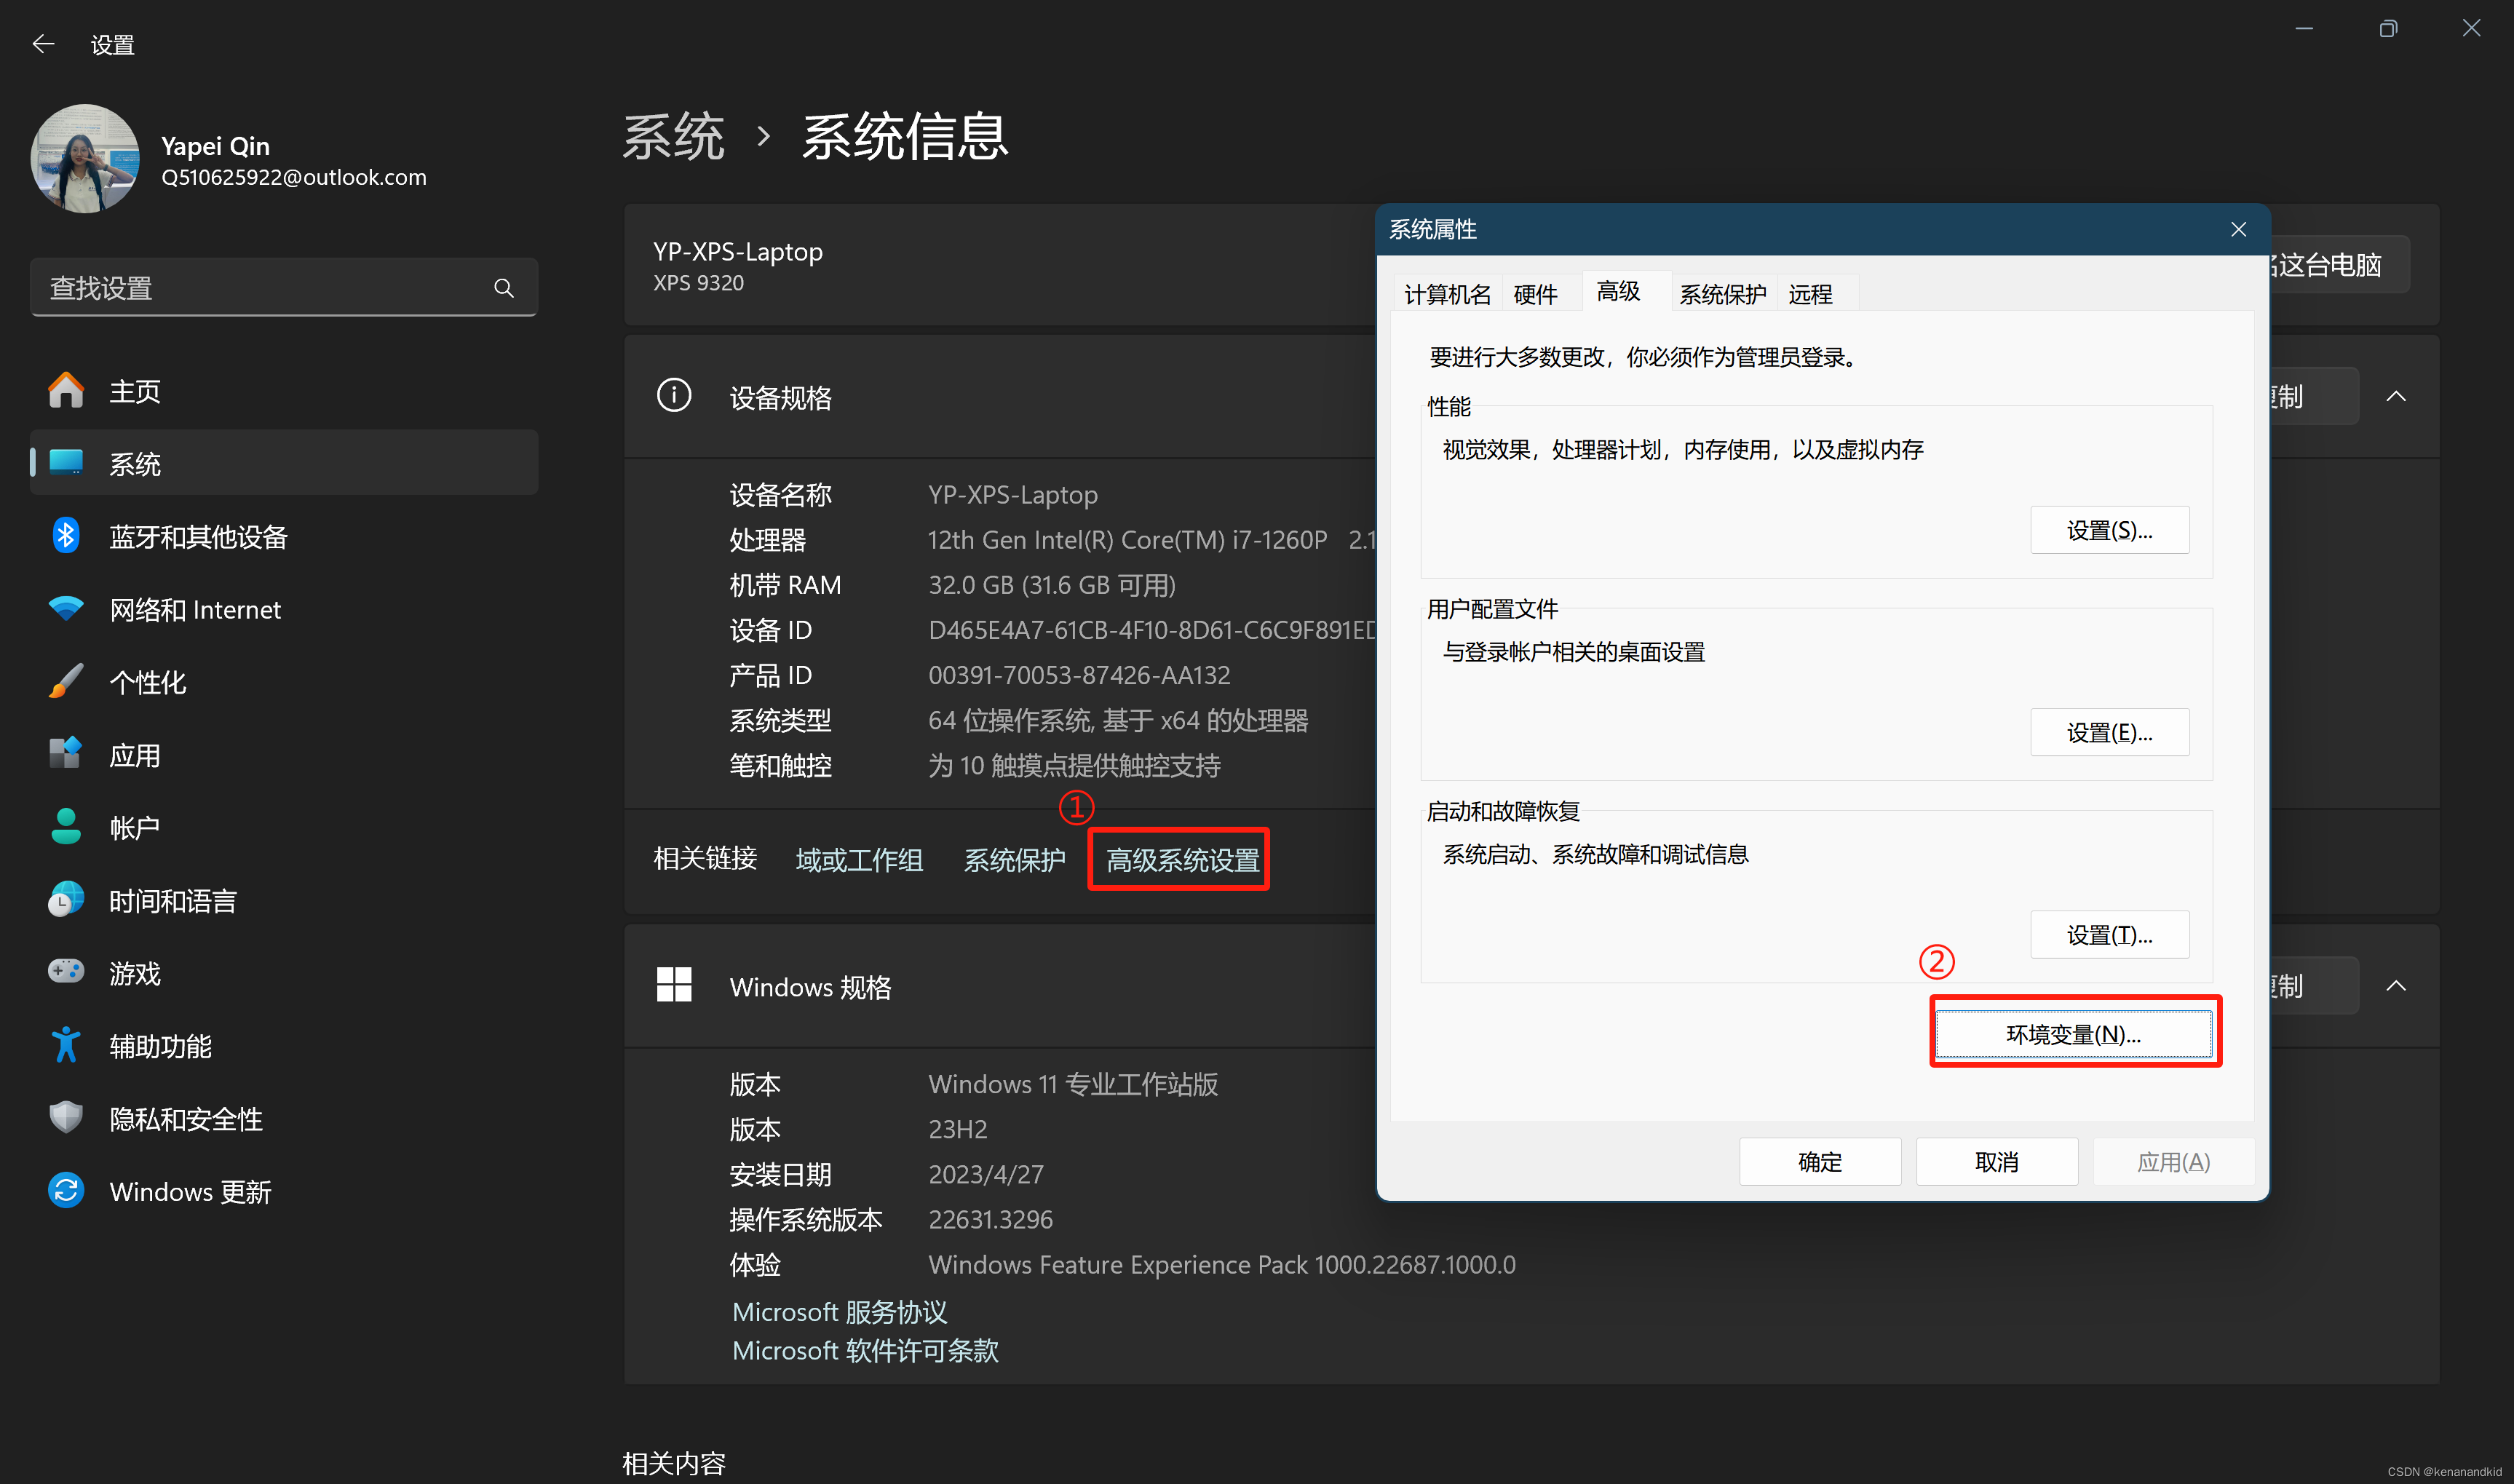The height and width of the screenshot is (1484, 2514).
Task: Switch to the 计算机名 tab
Action: 1447,294
